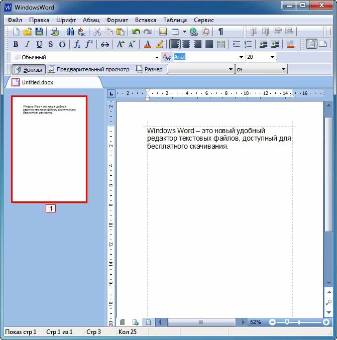This screenshot has width=337, height=340.
Task: Click Предварительный просмотр button
Action: pos(88,69)
